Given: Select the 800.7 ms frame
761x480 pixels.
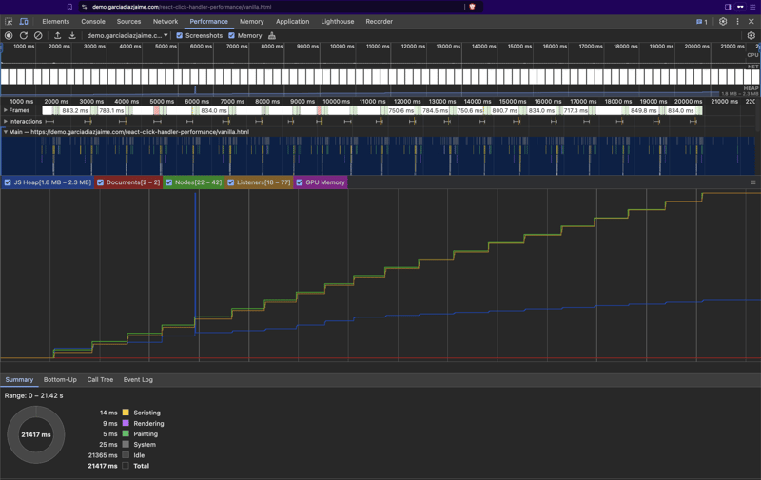Looking at the screenshot, I should pos(505,110).
